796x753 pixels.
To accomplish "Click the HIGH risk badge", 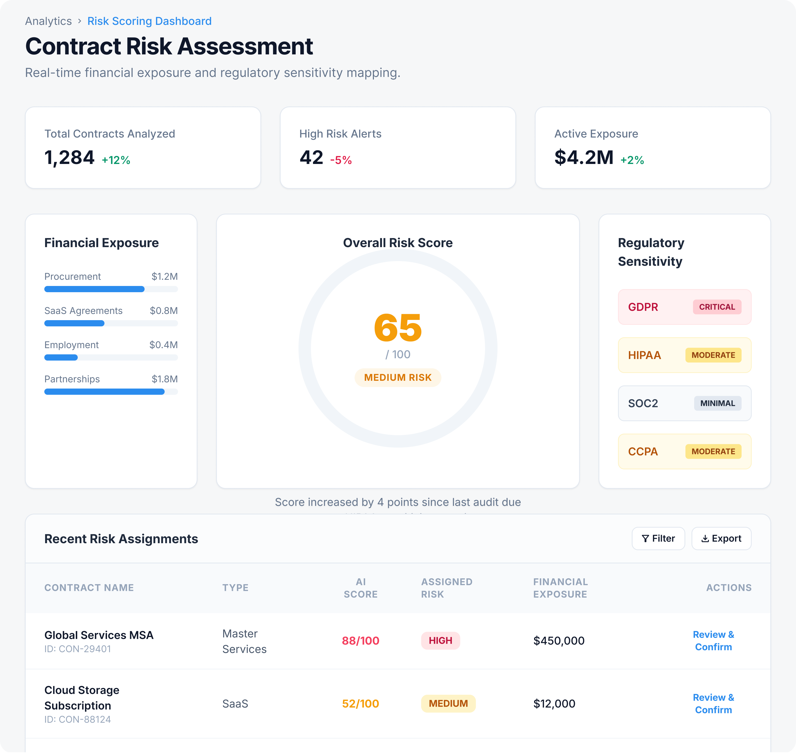I will click(x=440, y=641).
